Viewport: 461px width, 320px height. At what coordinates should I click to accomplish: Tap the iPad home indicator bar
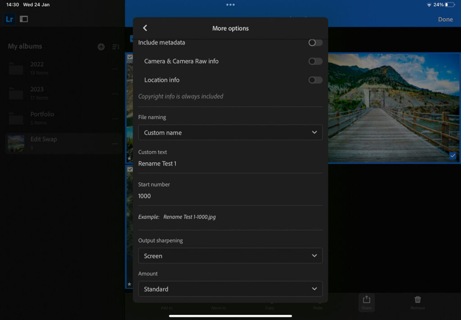pyautogui.click(x=230, y=316)
